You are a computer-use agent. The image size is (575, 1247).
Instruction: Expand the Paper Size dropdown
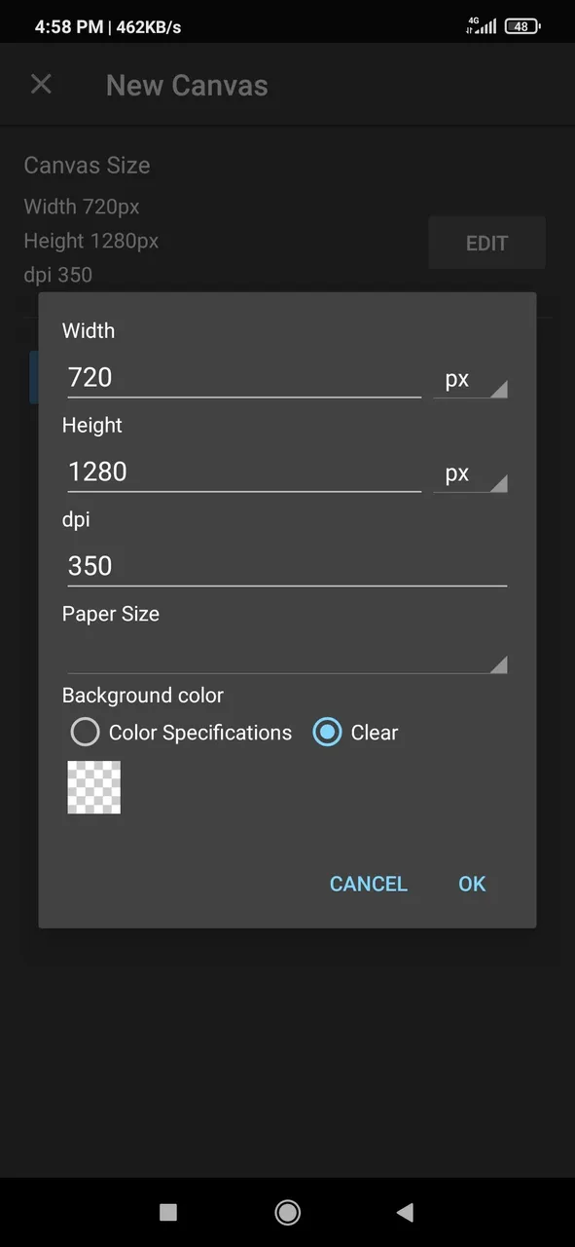click(x=287, y=655)
